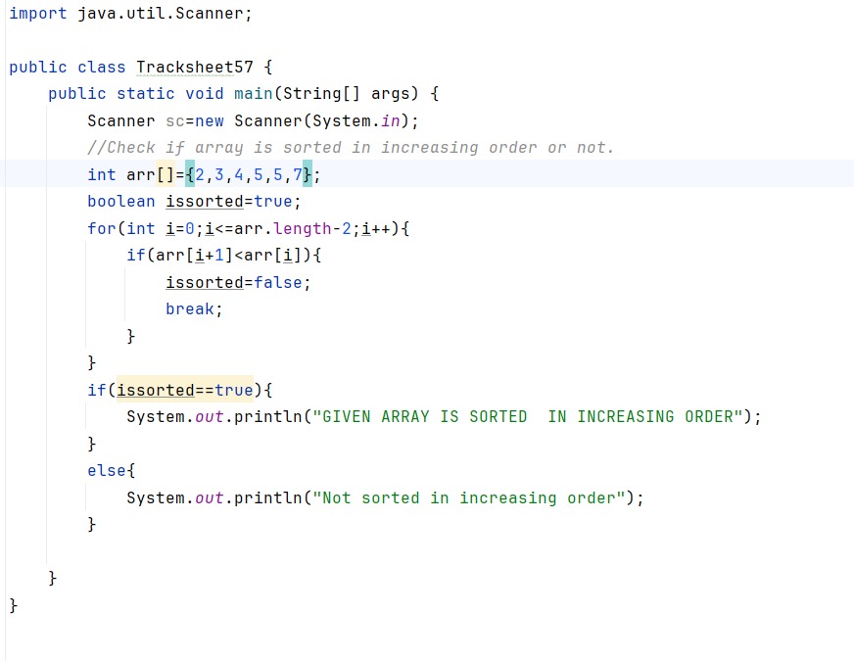The width and height of the screenshot is (854, 661).
Task: Click i++ in the for loop header
Action: pyautogui.click(x=376, y=229)
